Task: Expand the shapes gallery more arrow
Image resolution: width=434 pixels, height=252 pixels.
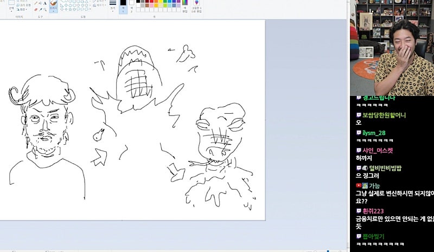Action: (x=90, y=9)
